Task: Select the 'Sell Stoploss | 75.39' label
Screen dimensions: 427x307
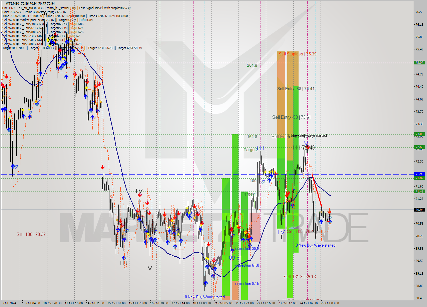Action: coord(298,54)
